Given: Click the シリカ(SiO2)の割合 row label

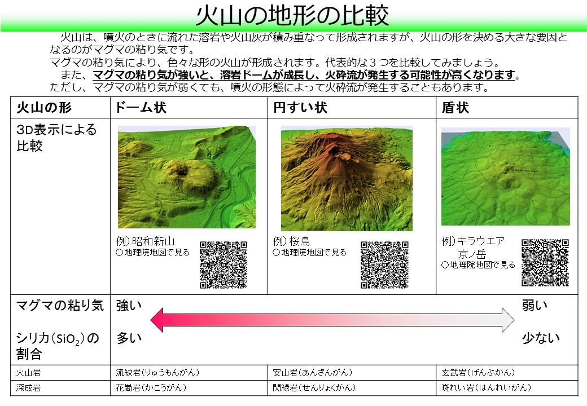Looking at the screenshot, I should [58, 346].
